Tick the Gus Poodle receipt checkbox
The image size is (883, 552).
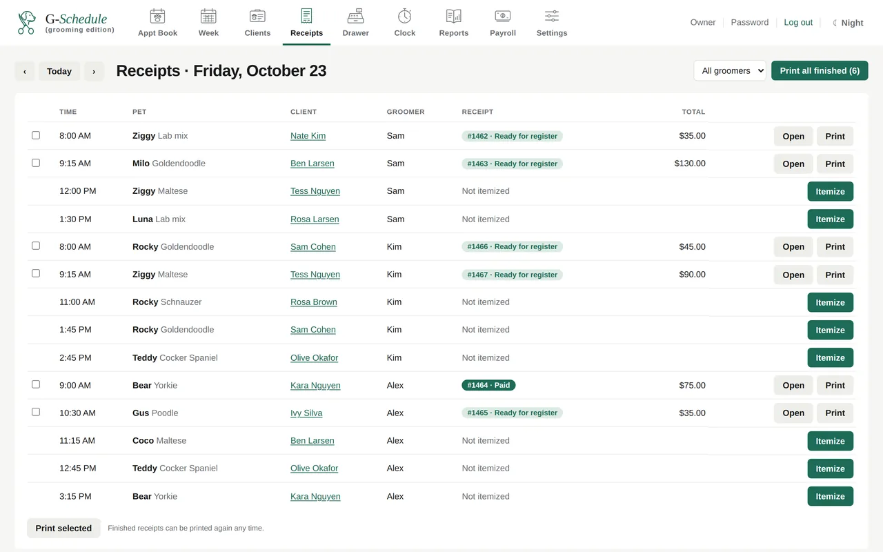36,412
